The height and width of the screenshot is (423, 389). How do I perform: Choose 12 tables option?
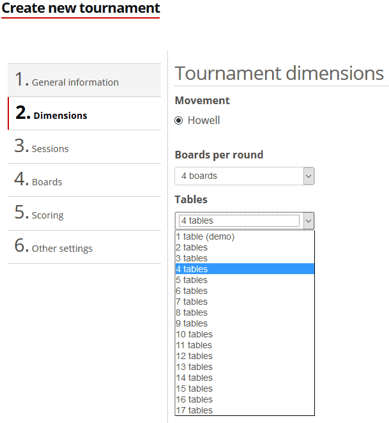[x=195, y=356]
